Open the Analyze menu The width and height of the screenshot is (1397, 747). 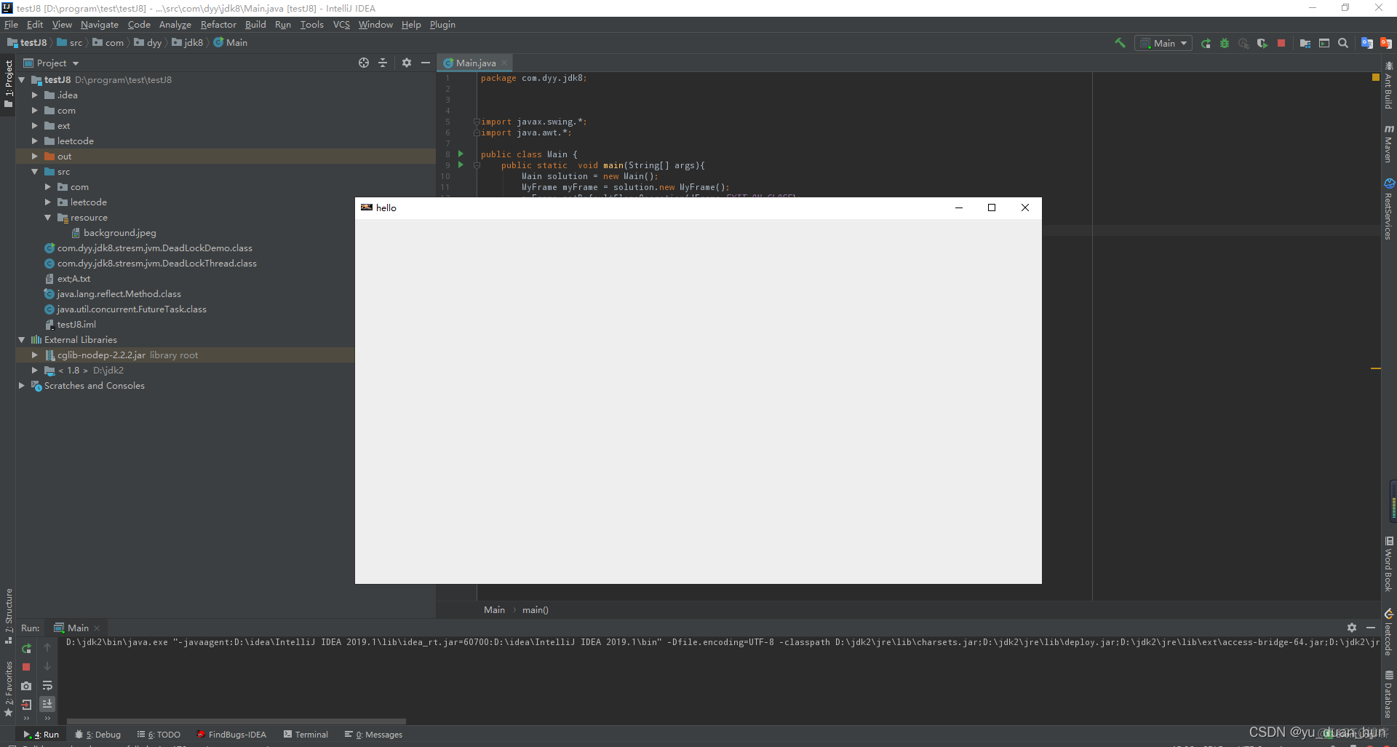tap(175, 25)
